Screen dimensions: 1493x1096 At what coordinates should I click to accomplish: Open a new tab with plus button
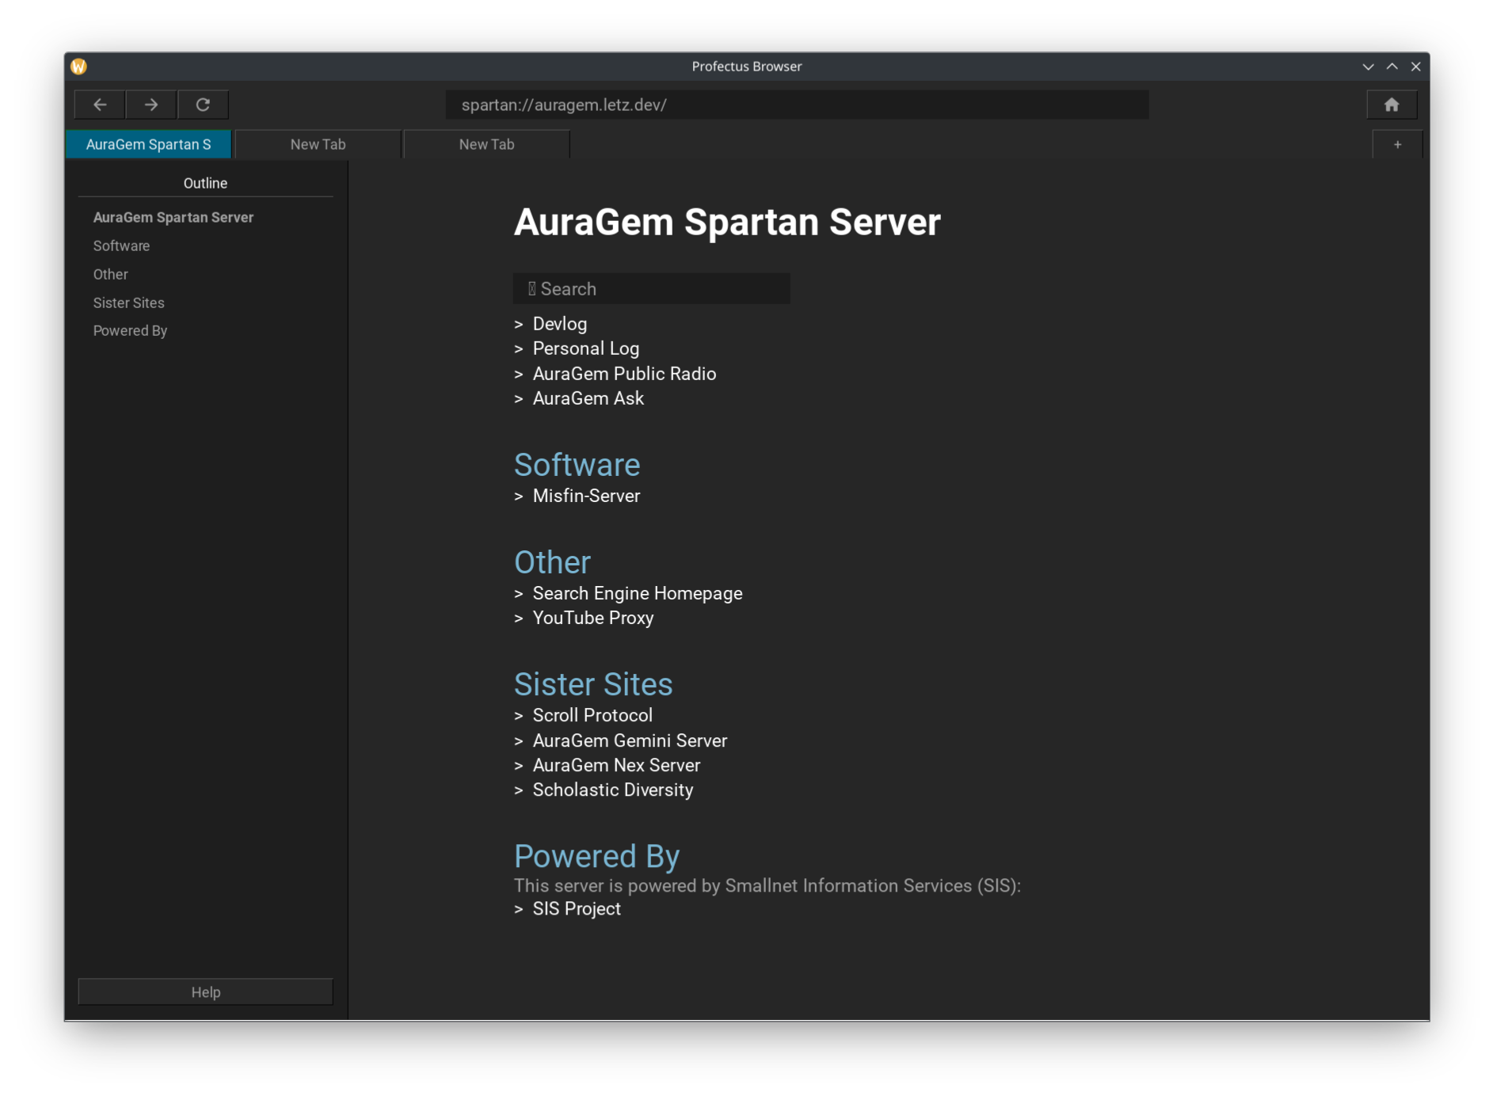click(1397, 145)
